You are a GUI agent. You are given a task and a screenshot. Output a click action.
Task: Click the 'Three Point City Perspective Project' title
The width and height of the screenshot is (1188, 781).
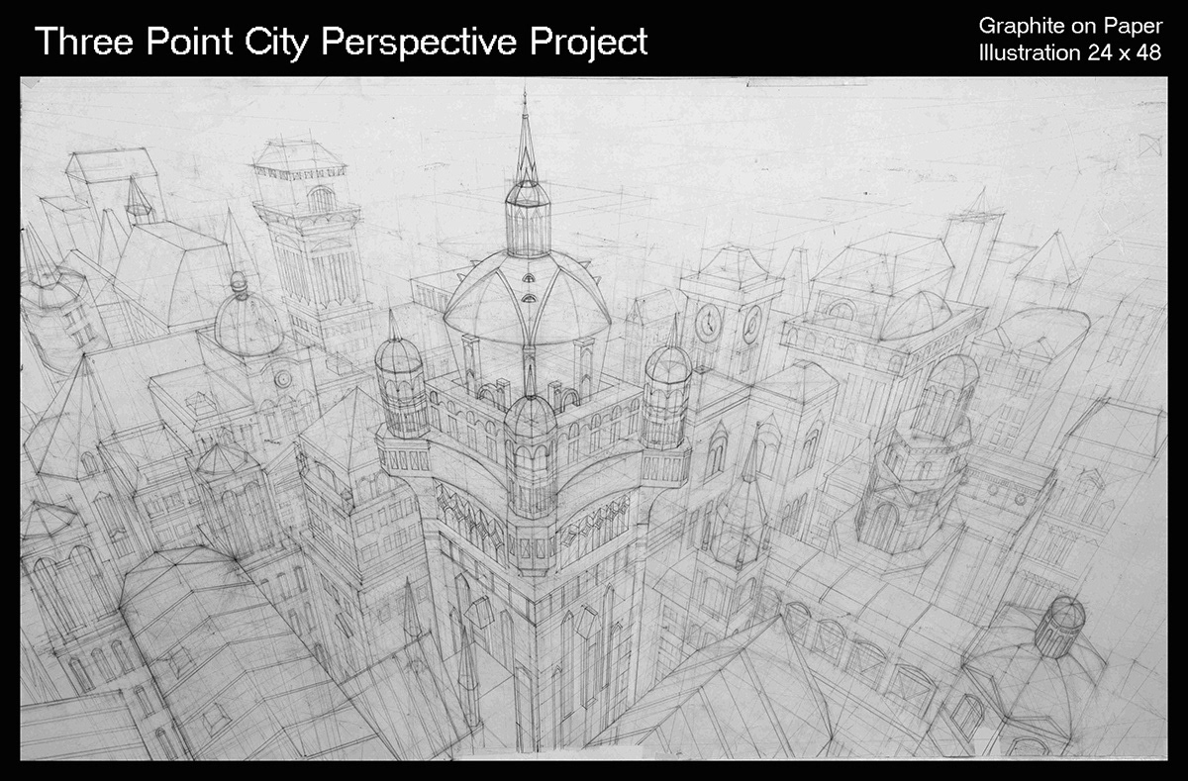pos(342,42)
